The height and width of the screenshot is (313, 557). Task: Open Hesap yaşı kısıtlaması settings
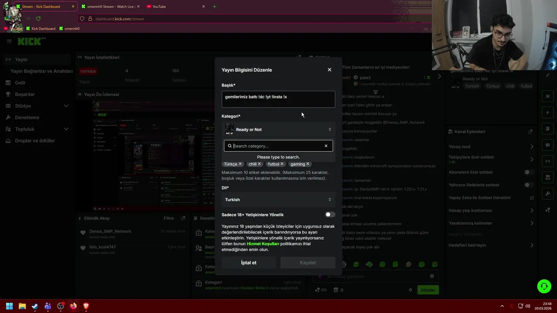point(491,210)
